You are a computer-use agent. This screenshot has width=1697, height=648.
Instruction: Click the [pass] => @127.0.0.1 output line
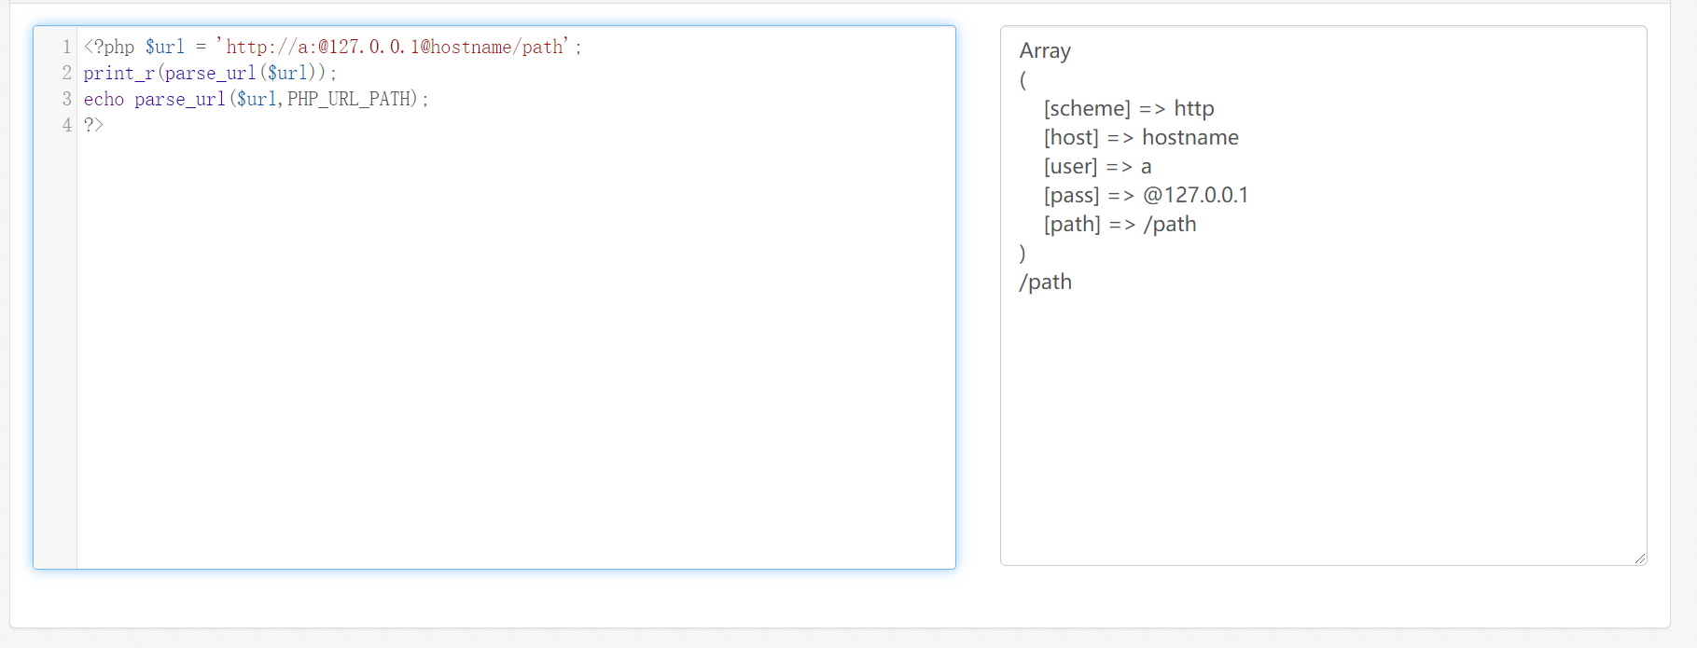1145,196
